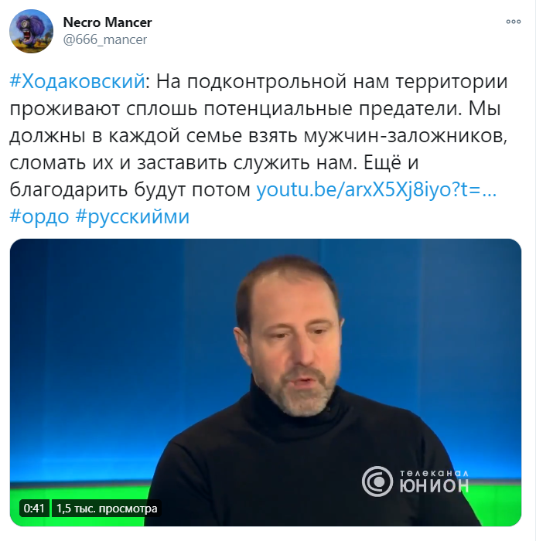Viewport: 536px width, 541px height.
Task: Click the 1,5 тыс. просмотра view counter
Action: 107,509
